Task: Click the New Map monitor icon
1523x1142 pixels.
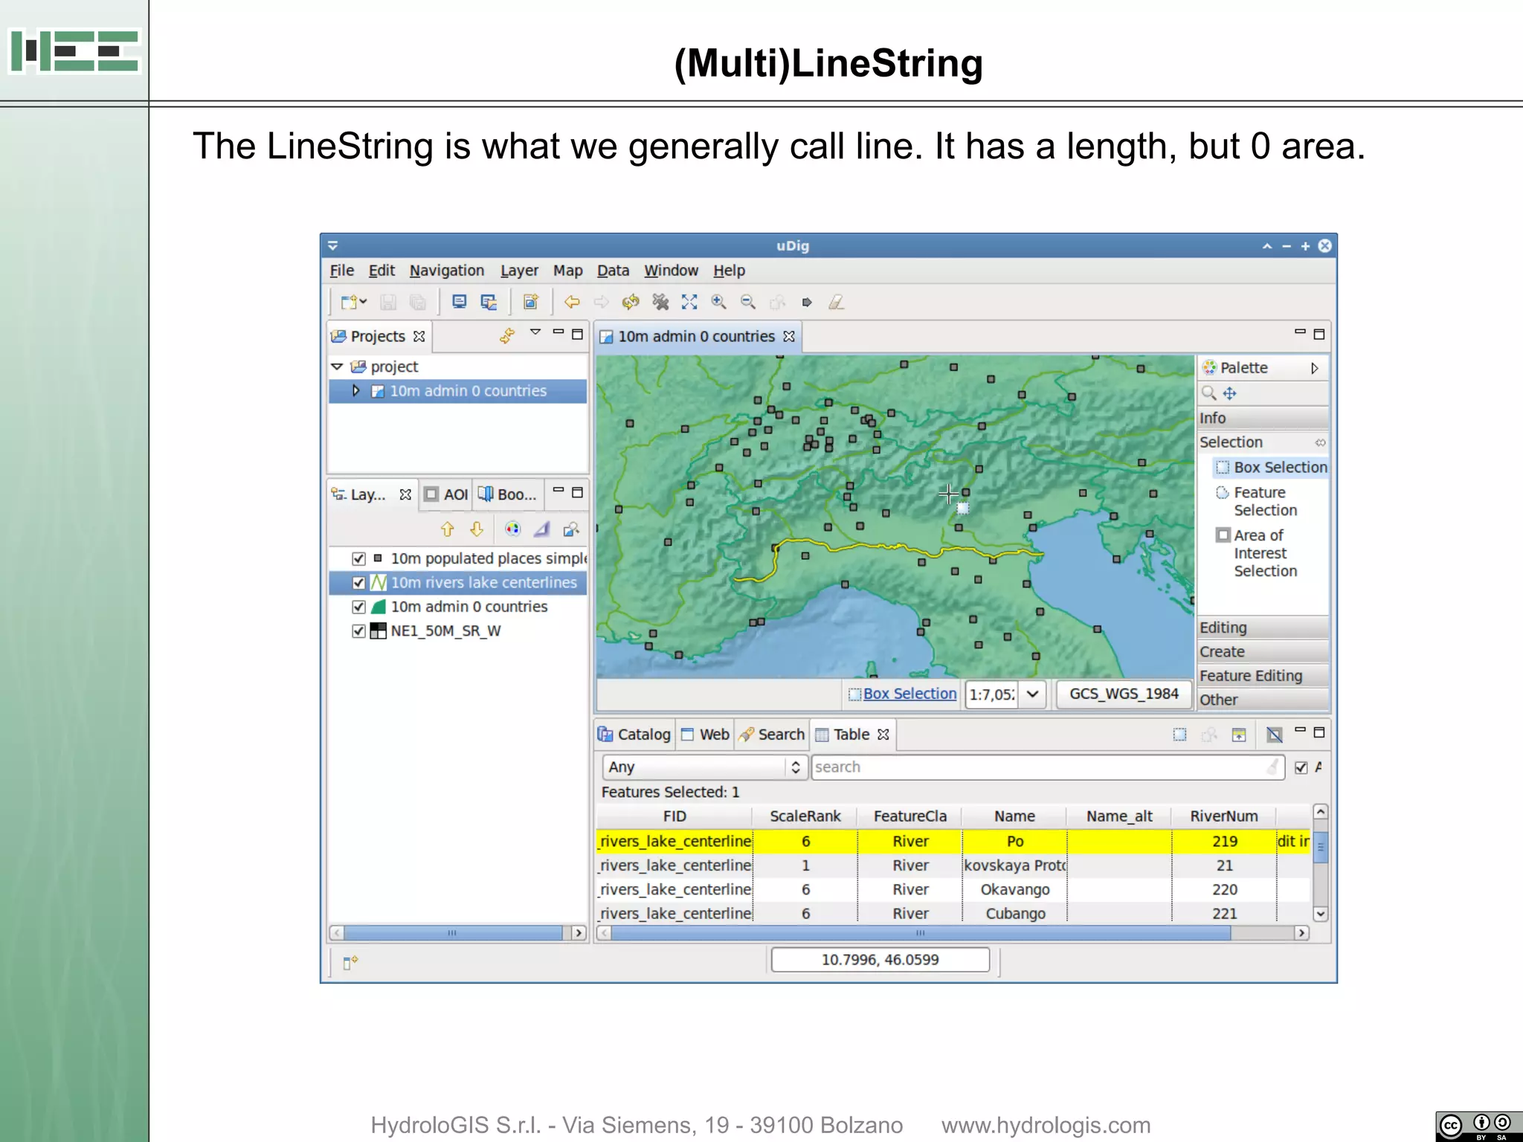Action: [x=460, y=302]
